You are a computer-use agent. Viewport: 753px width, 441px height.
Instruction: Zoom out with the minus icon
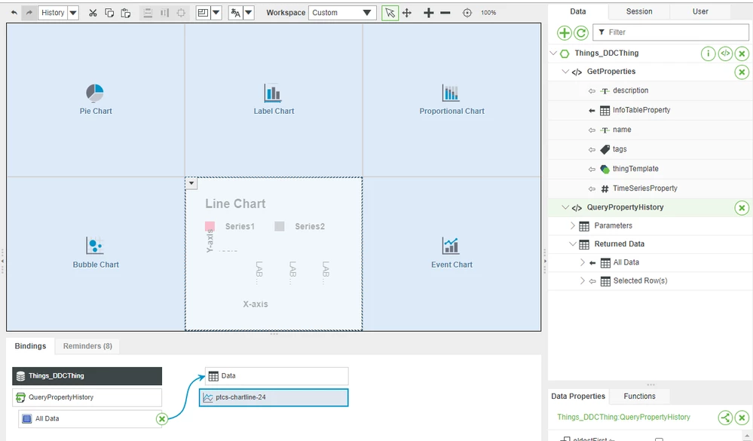pos(445,13)
